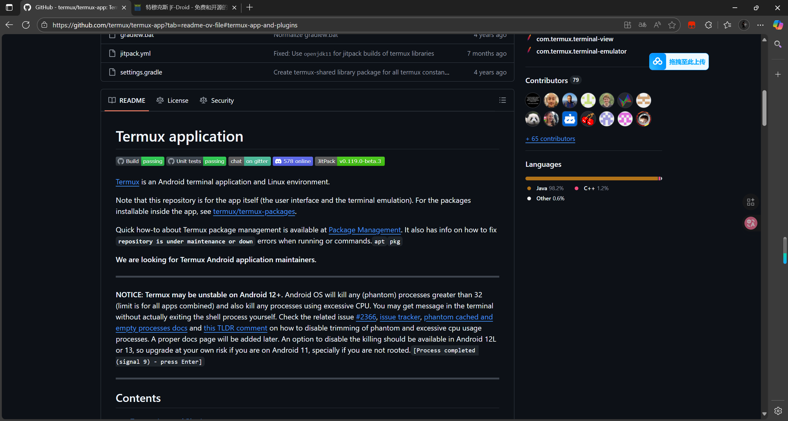The height and width of the screenshot is (421, 788).
Task: Open the tab actions menu button
Action: 9,7
